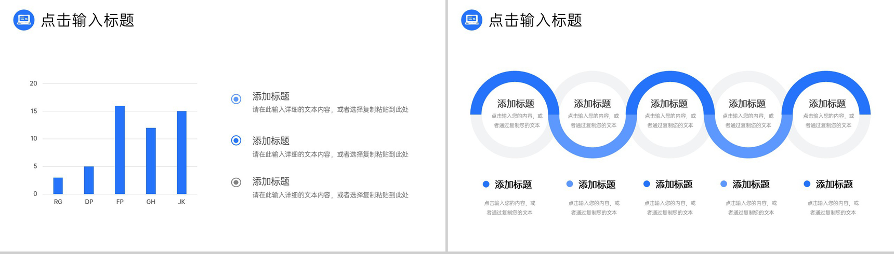This screenshot has height=254, width=894.
Task: Click the RG bar in the chart
Action: coord(58,186)
